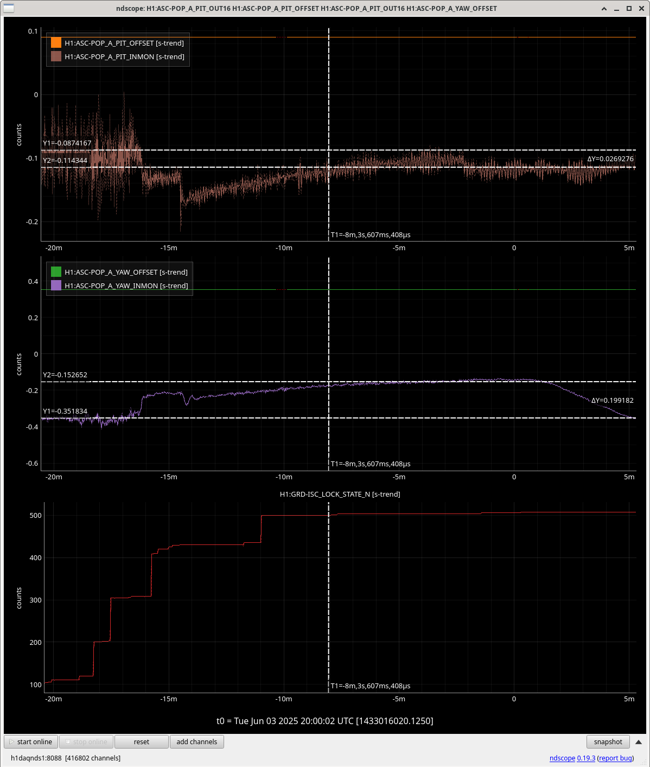Follow the 0.19.3 version link
Image resolution: width=650 pixels, height=767 pixels.
586,758
